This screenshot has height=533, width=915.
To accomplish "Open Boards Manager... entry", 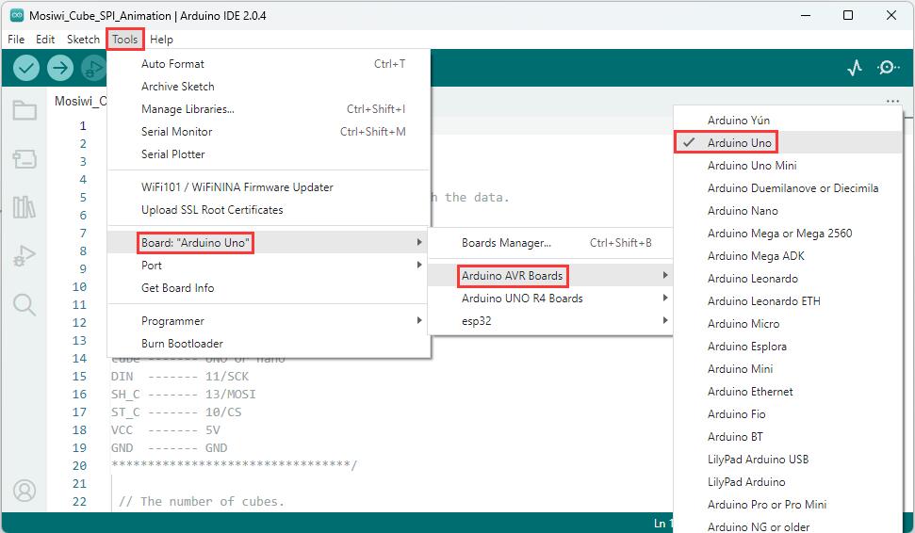I will click(550, 243).
